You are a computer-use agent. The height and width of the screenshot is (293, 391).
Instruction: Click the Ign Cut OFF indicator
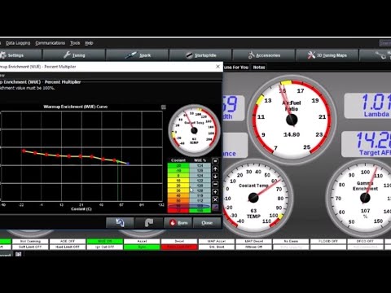click(x=105, y=247)
